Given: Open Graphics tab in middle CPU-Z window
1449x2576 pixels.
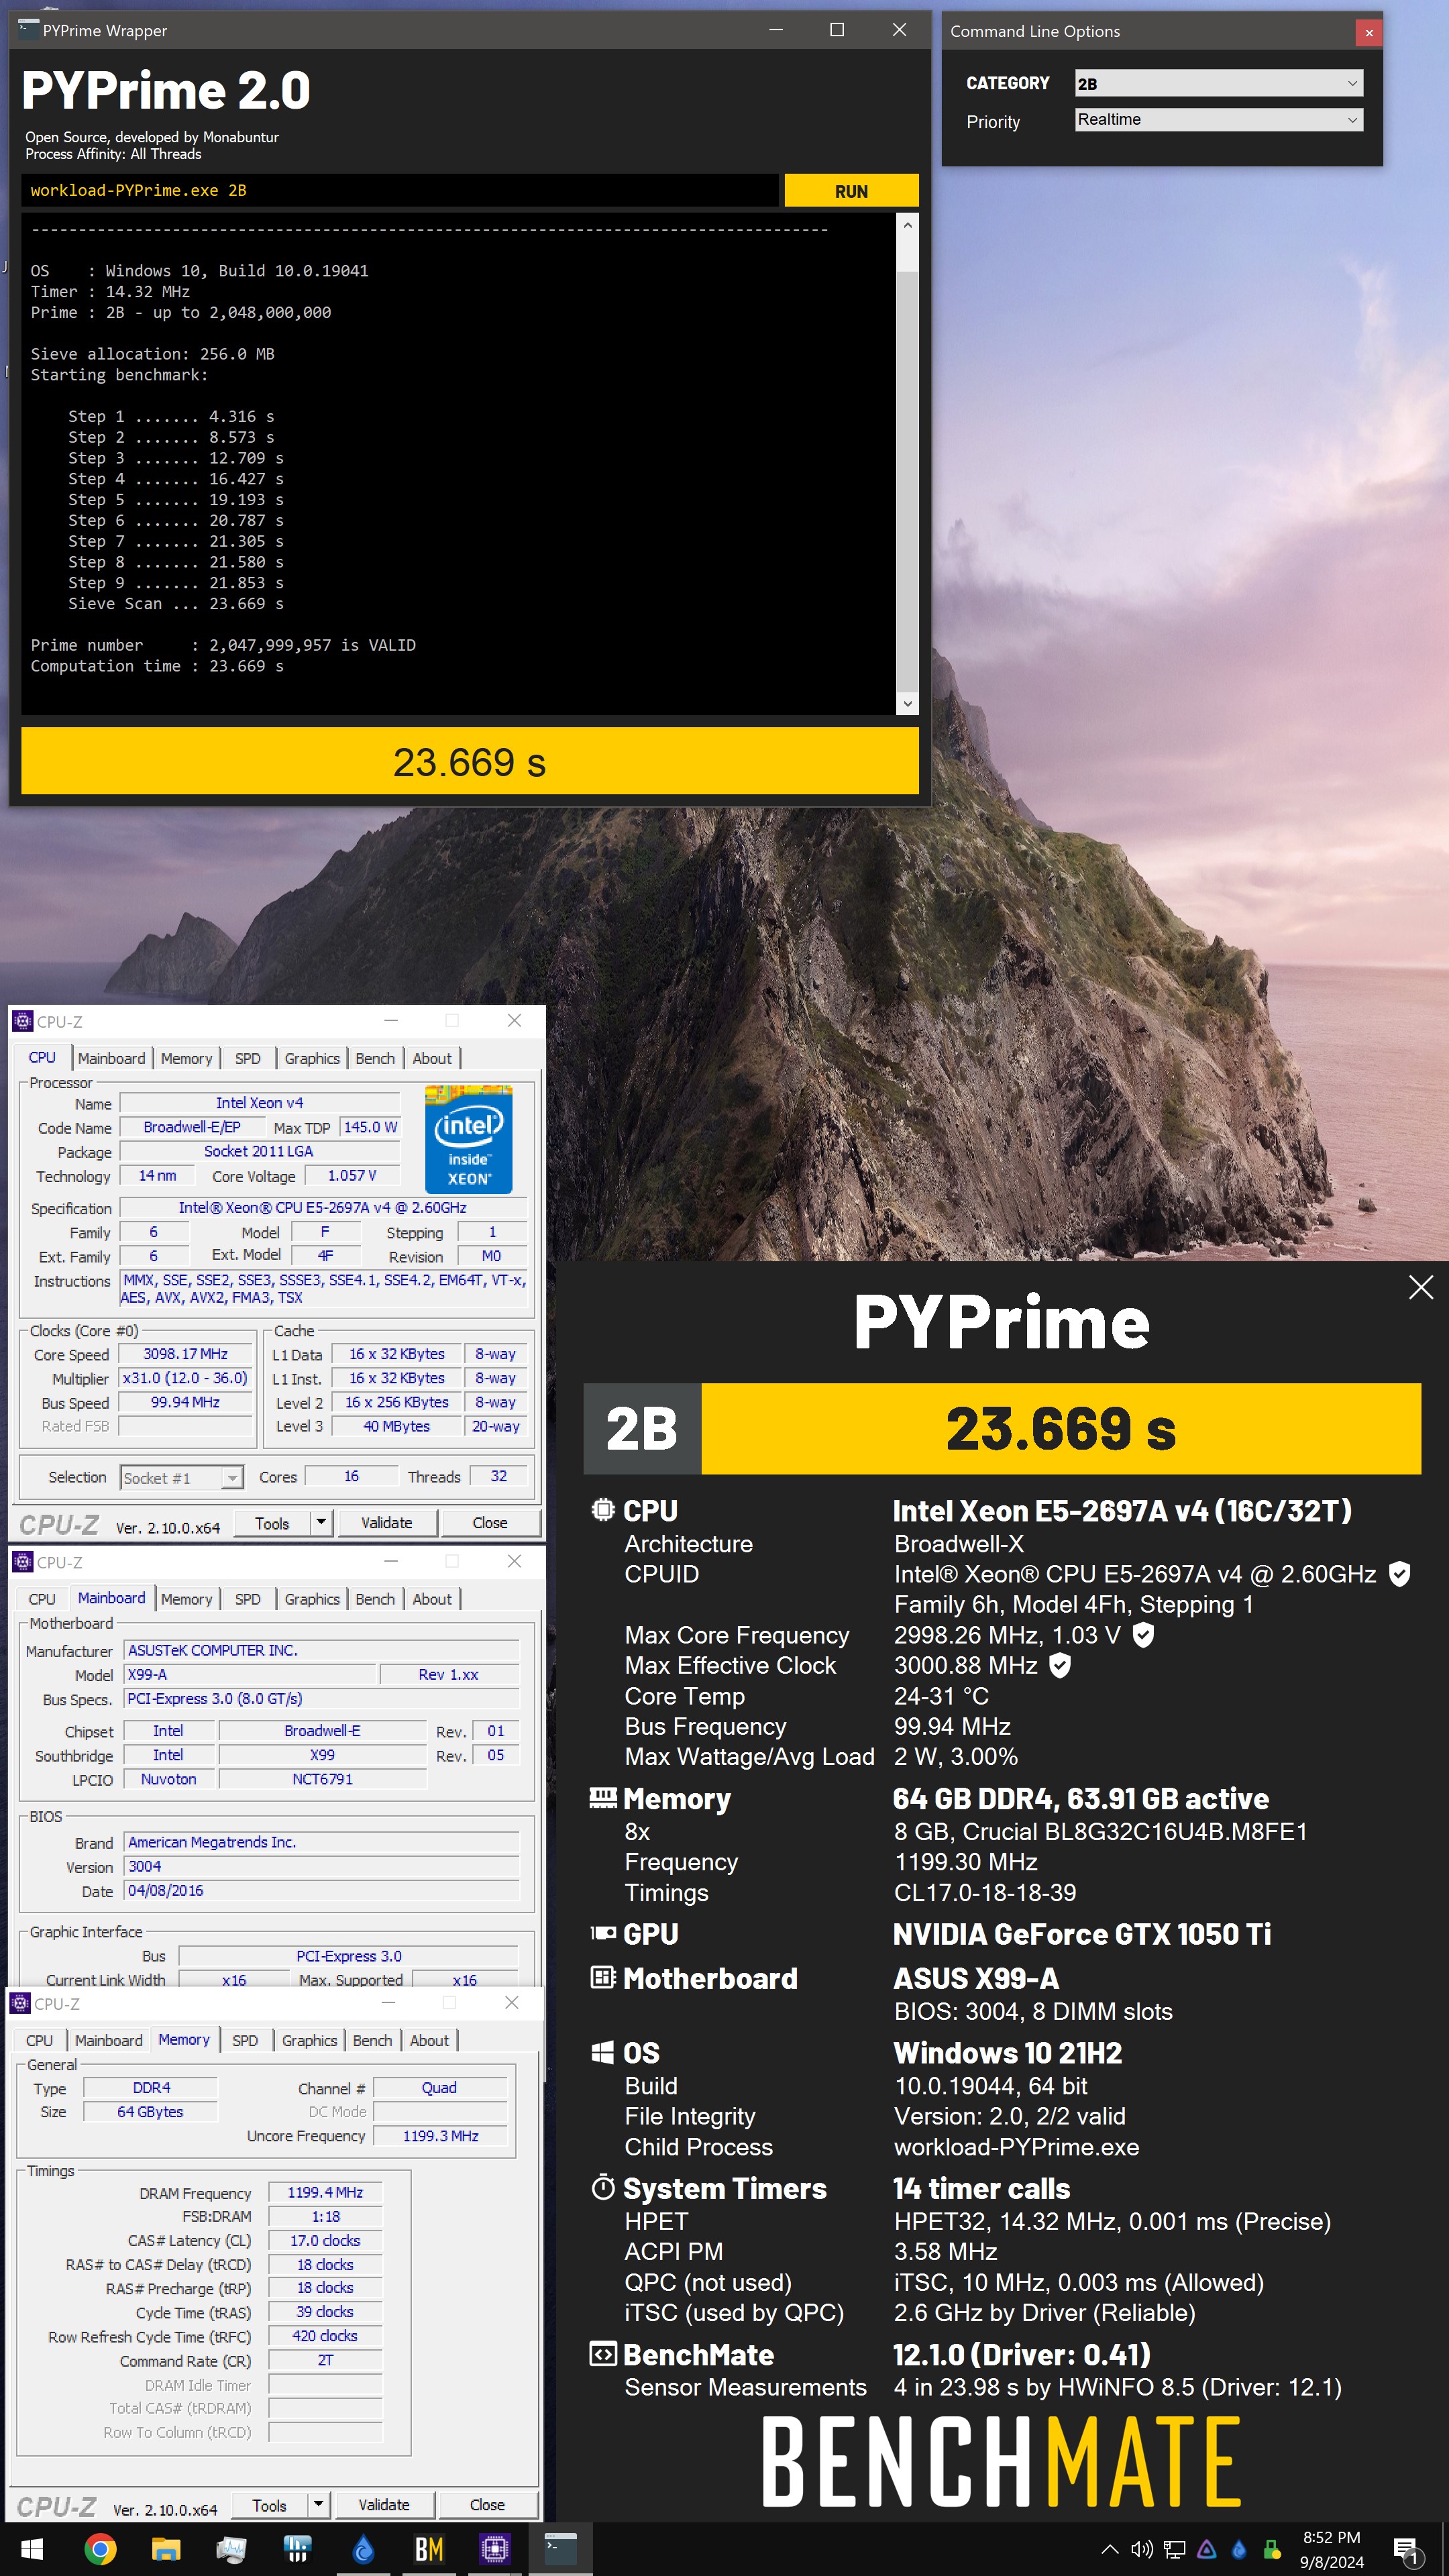Looking at the screenshot, I should click(x=312, y=1599).
